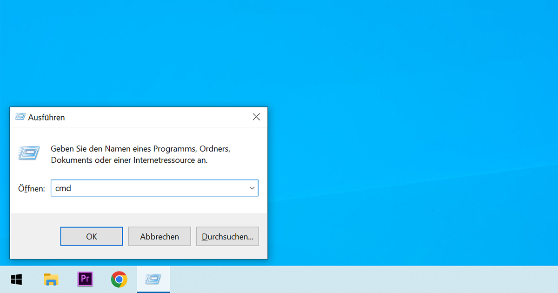Click the Öffnen: label
The width and height of the screenshot is (558, 293).
[32, 188]
